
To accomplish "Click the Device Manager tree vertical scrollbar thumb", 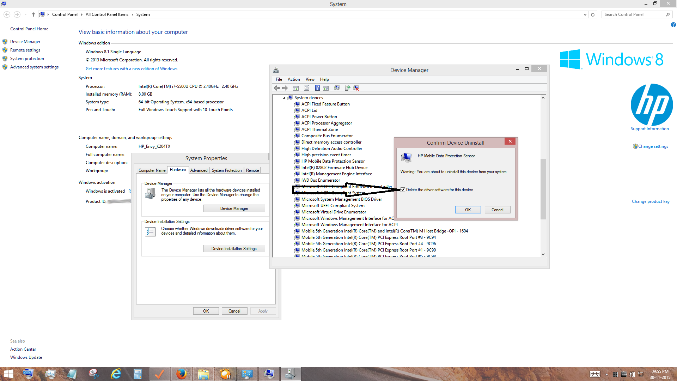I will [x=543, y=189].
